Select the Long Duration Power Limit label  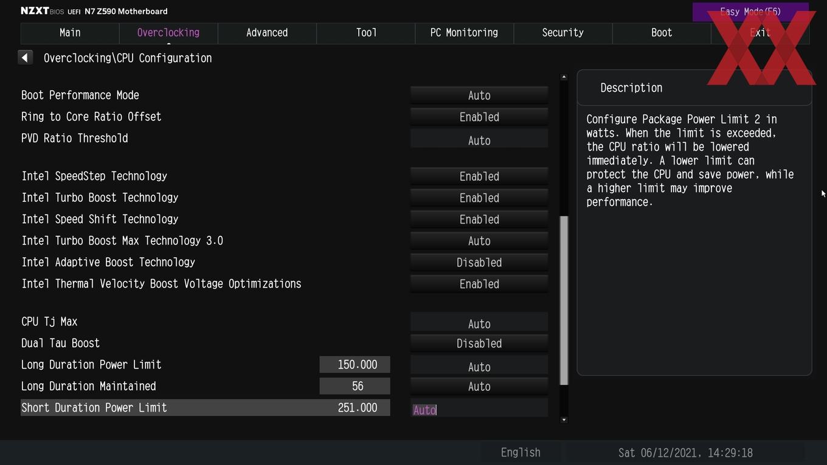tap(91, 365)
